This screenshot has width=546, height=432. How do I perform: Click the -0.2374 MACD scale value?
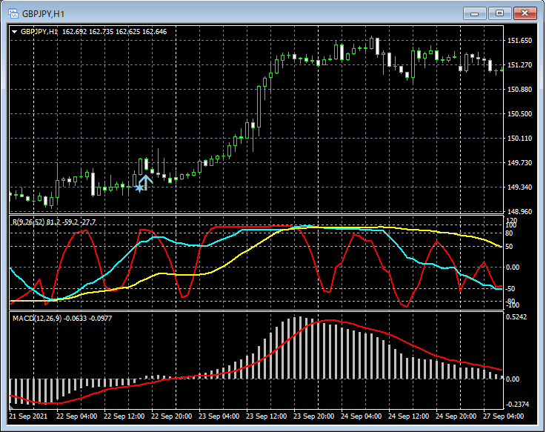(x=517, y=405)
